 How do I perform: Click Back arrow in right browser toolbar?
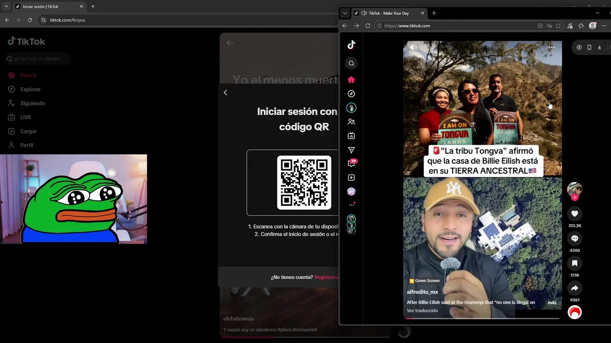(345, 26)
